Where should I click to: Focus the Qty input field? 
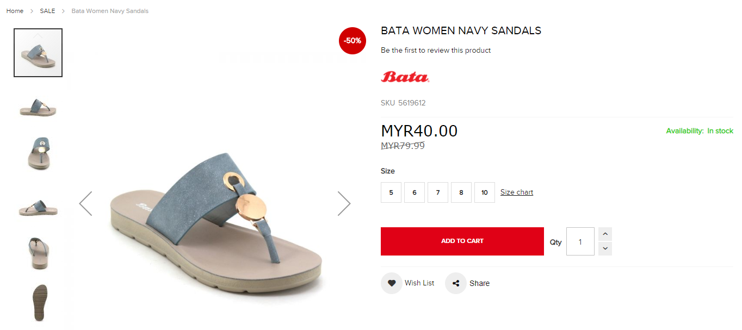pos(580,241)
